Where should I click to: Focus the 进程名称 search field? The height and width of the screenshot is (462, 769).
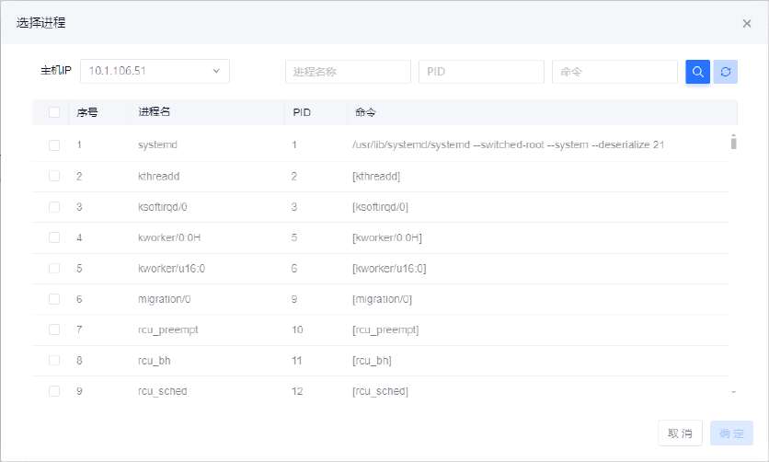tap(348, 72)
